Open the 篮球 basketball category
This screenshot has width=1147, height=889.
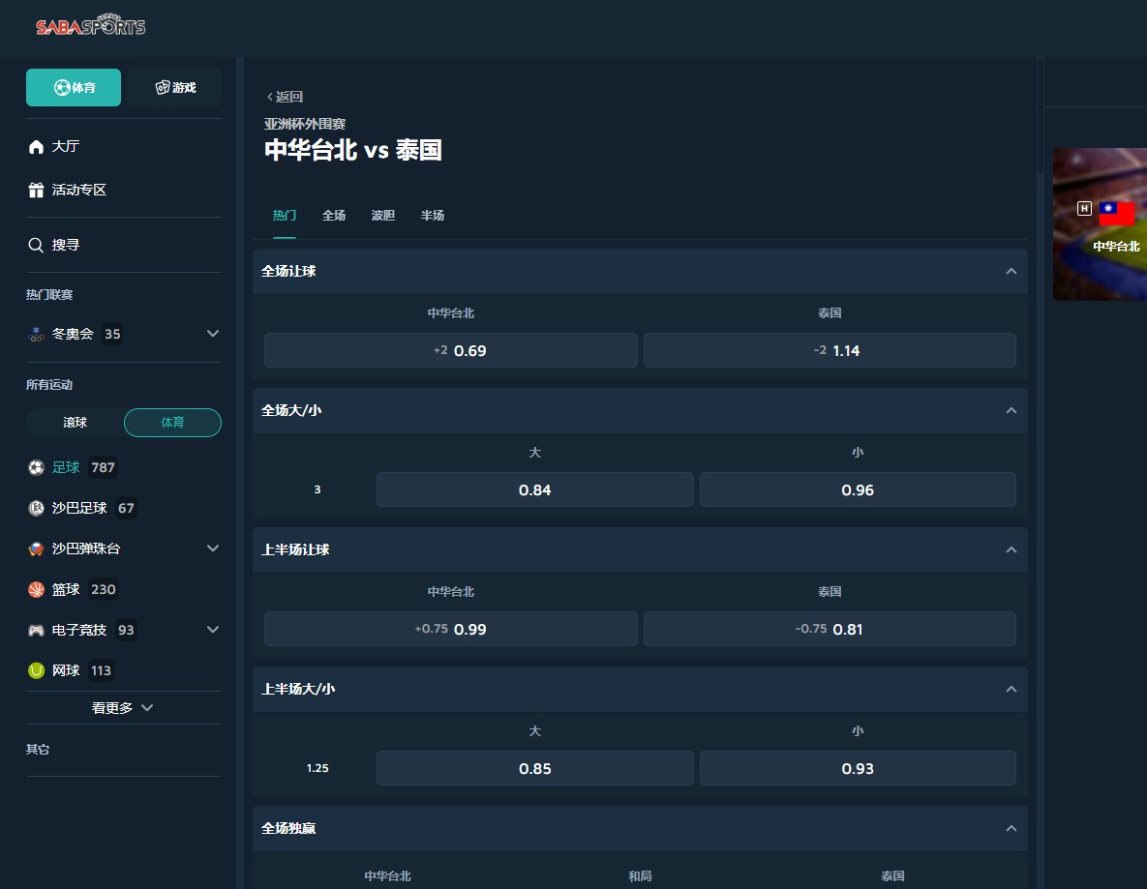click(35, 589)
